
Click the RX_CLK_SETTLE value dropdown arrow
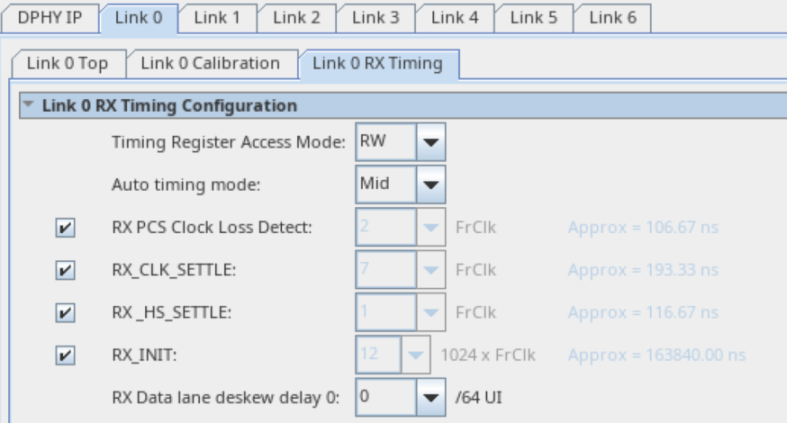[x=431, y=270]
